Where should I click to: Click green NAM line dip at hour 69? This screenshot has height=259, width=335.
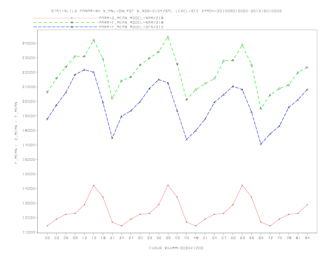[x=261, y=109]
